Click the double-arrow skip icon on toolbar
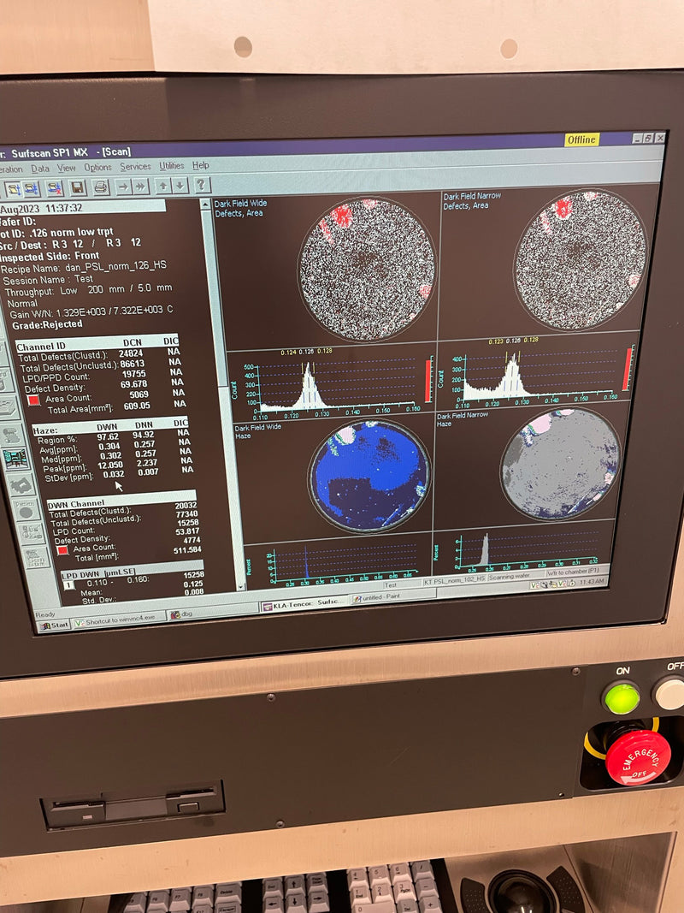This screenshot has width=684, height=913. pyautogui.click(x=139, y=187)
